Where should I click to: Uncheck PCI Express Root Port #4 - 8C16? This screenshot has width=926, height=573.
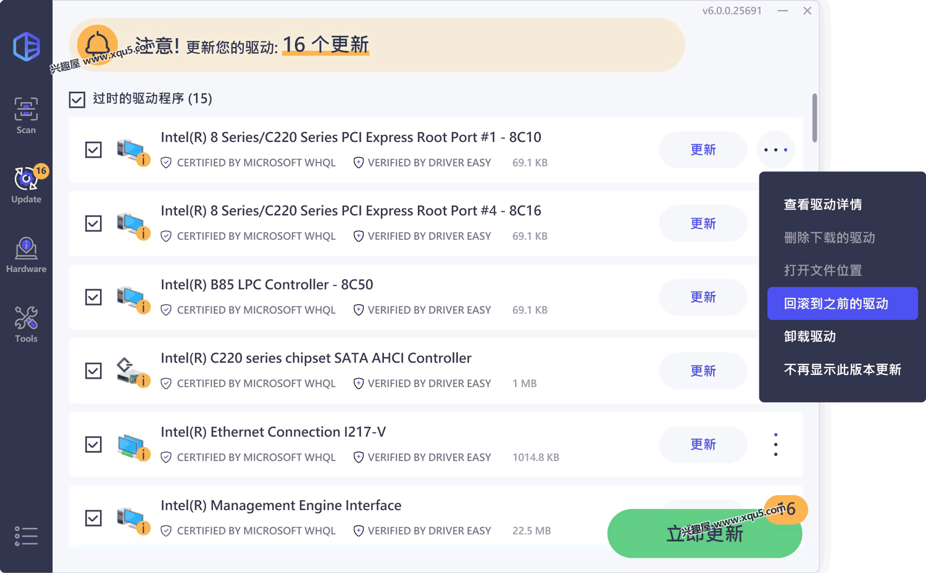click(x=93, y=223)
